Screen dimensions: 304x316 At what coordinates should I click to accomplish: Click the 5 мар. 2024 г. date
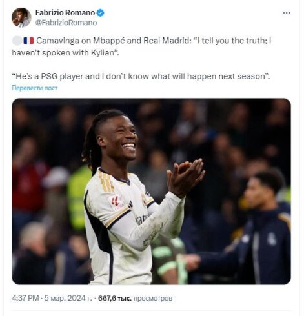(x=68, y=298)
